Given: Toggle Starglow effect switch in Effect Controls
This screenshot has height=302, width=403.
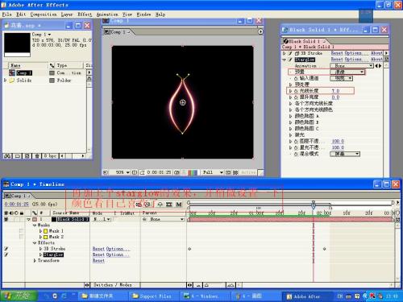Looking at the screenshot, I should click(290, 60).
